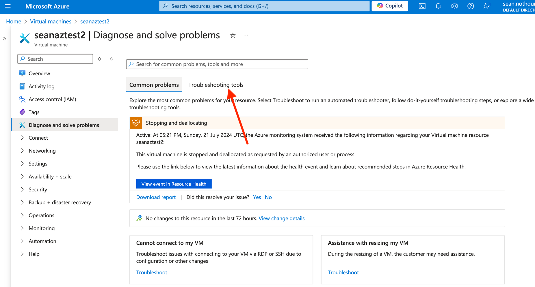535x287 pixels.
Task: Answer Yes to resolve your issue
Action: point(257,197)
